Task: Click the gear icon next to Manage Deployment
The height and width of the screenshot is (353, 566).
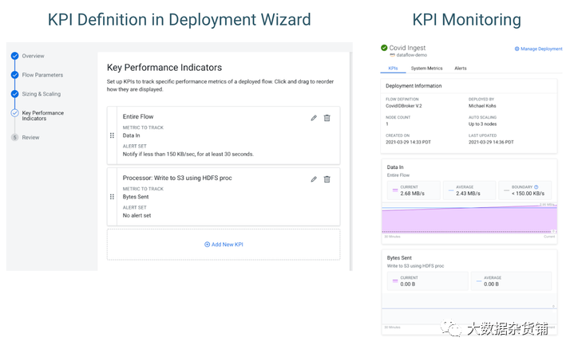Action: coord(517,49)
